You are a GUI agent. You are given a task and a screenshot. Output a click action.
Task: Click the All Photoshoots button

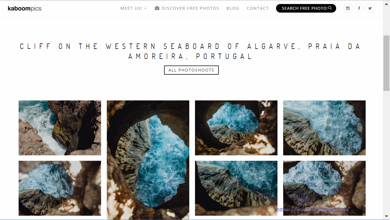pyautogui.click(x=191, y=70)
